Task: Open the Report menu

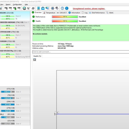Action: point(8,4)
